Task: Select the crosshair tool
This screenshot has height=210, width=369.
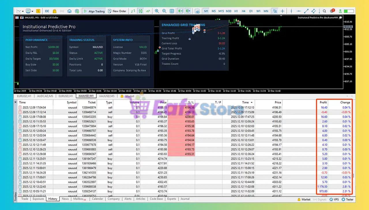Action: [282, 11]
